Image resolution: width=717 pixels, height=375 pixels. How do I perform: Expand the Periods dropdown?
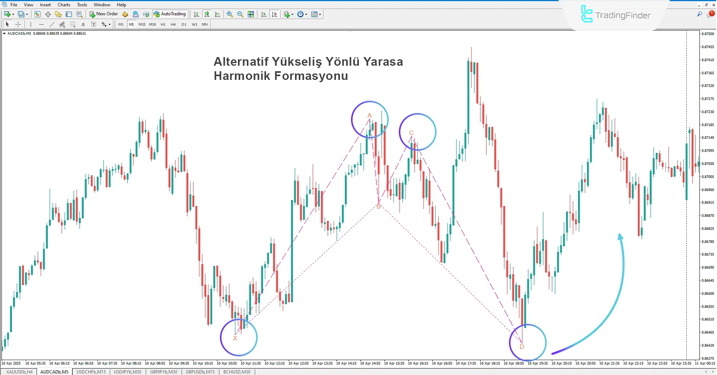[x=305, y=14]
